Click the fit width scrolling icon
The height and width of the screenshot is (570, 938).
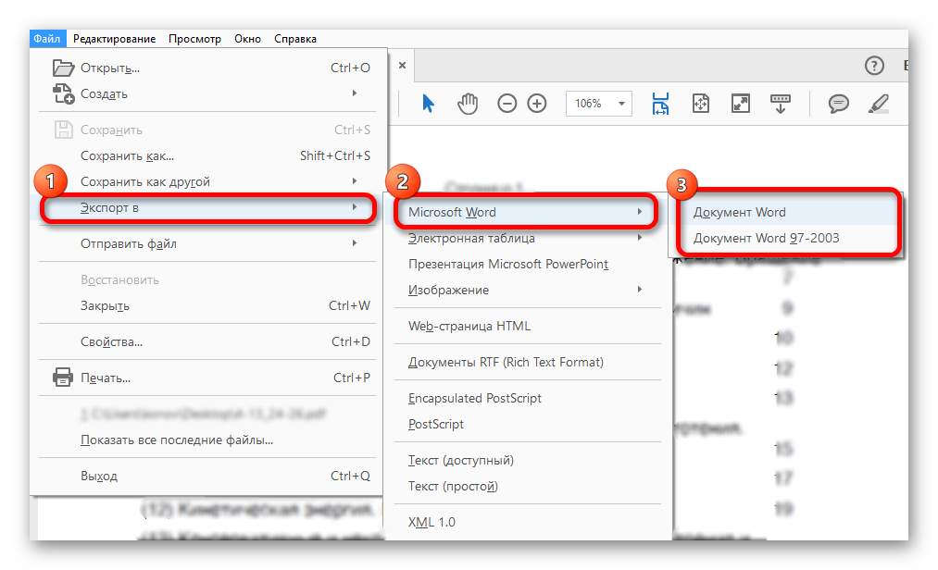tap(660, 104)
